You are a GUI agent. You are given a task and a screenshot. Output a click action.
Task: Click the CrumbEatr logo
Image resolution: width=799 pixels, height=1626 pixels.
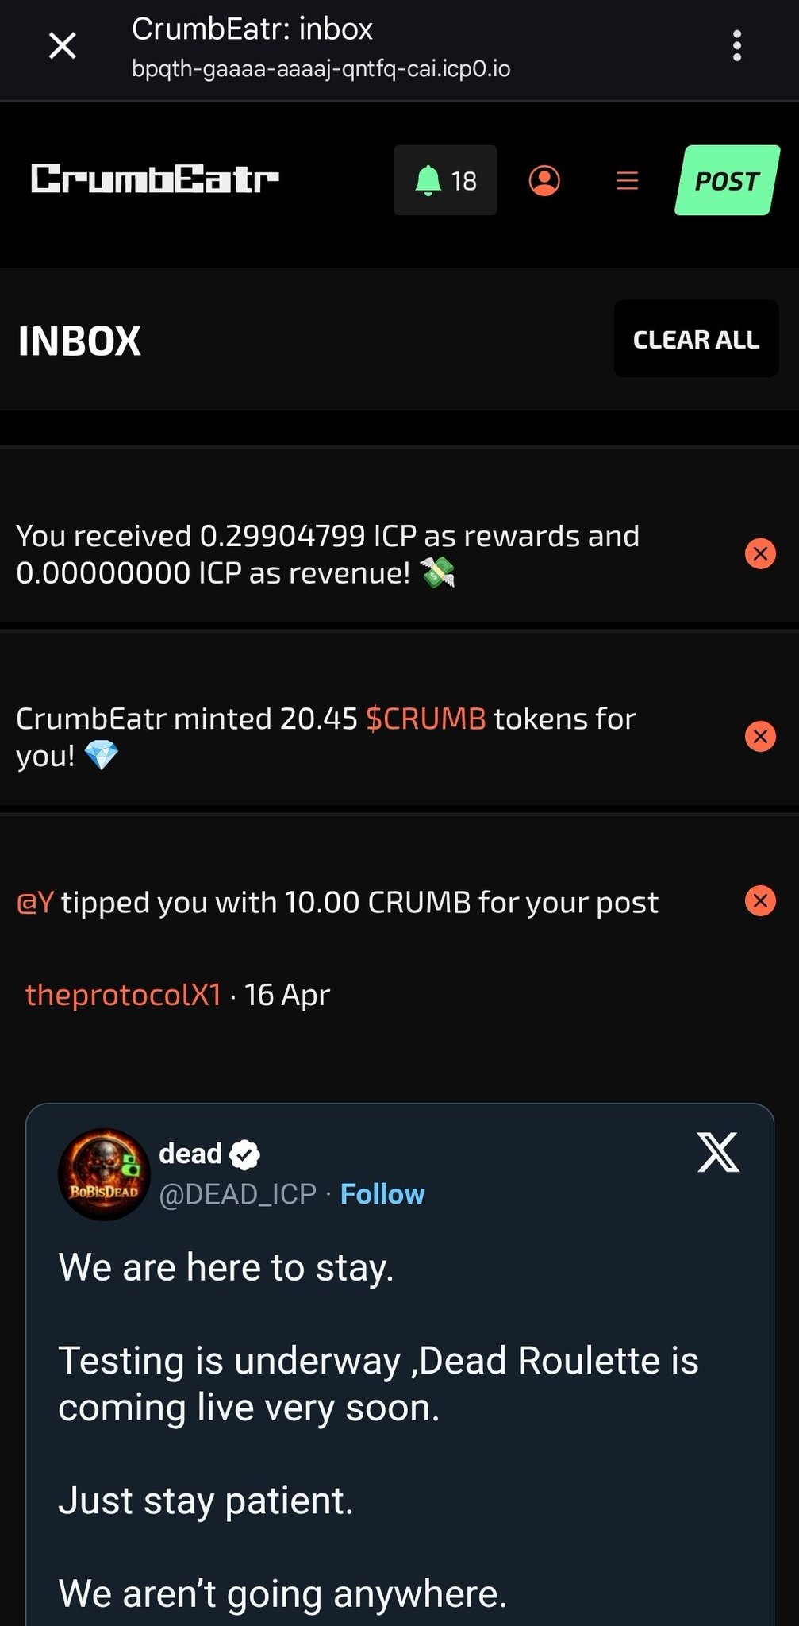(155, 179)
